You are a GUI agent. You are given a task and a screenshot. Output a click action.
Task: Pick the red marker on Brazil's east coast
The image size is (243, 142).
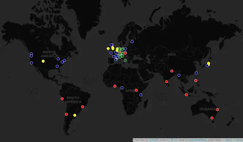point(82,107)
